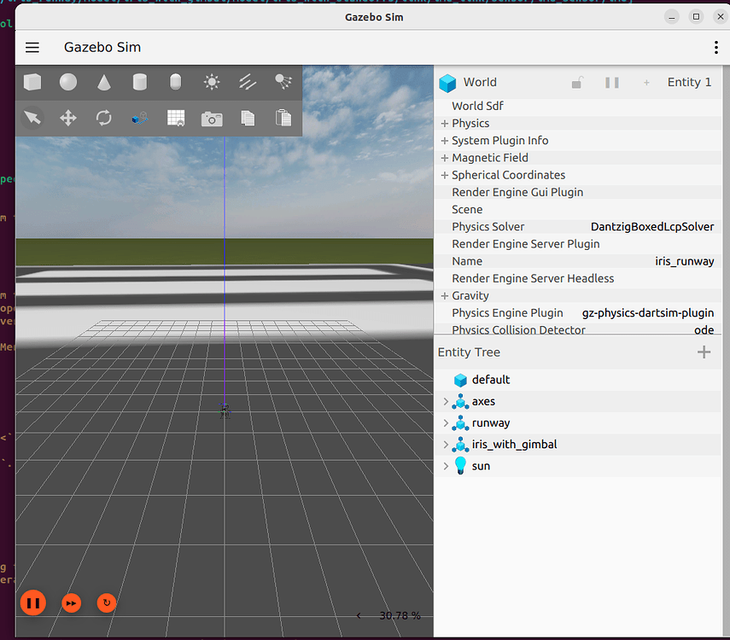The height and width of the screenshot is (640, 730).
Task: Select the translate mode tool
Action: (67, 118)
